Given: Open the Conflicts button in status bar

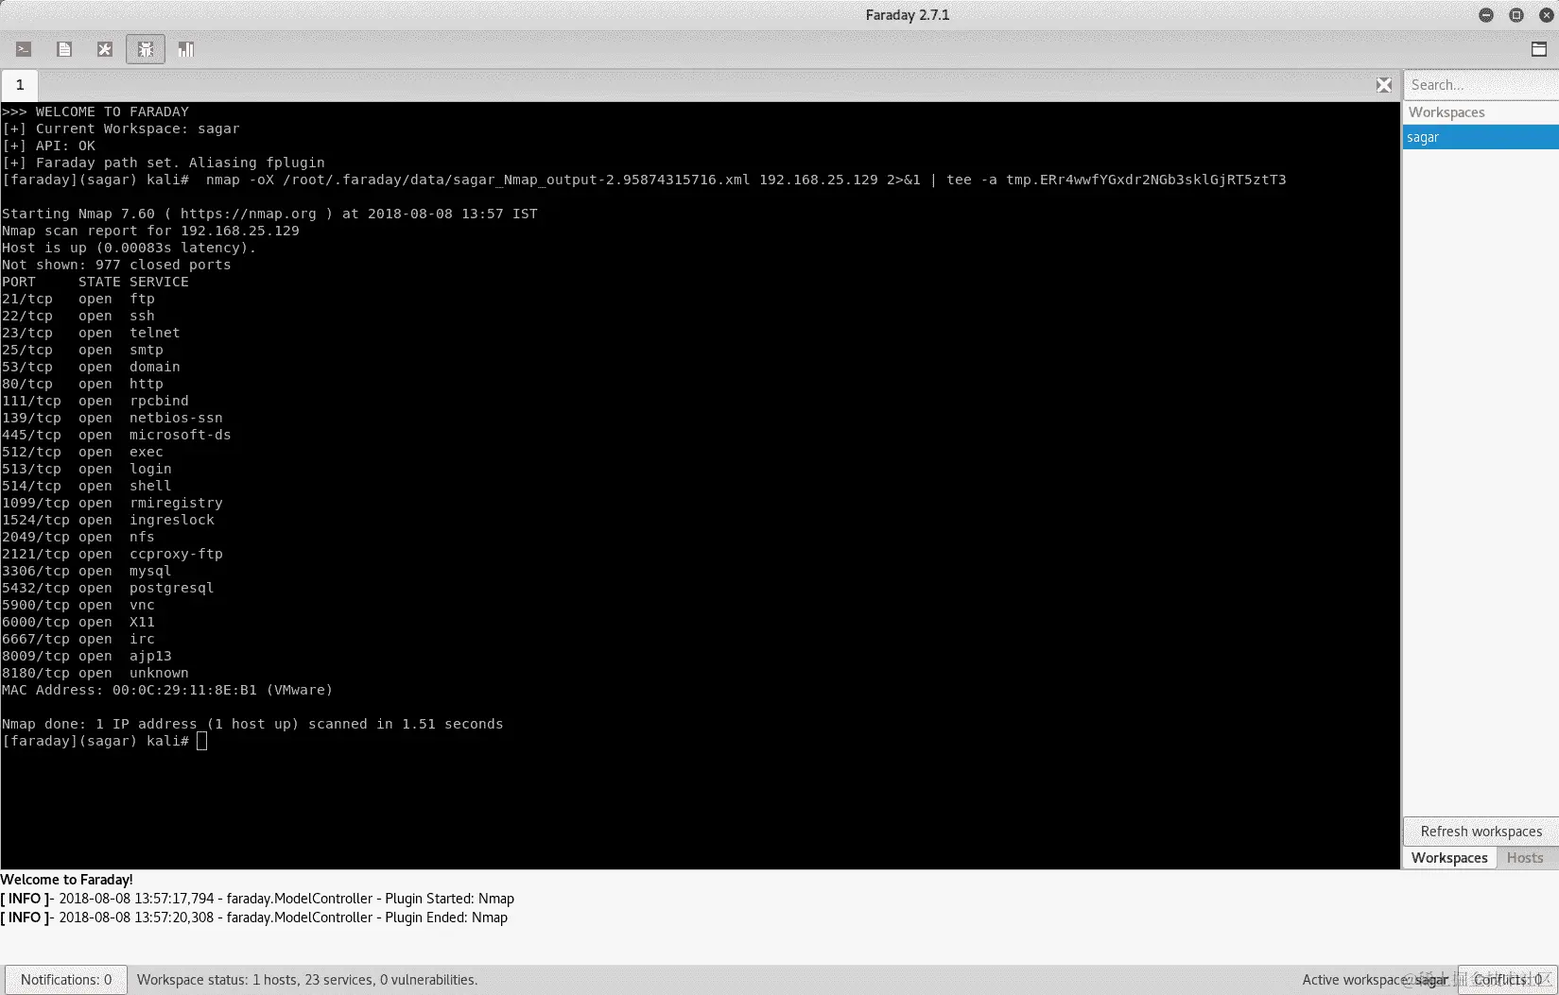Looking at the screenshot, I should (1508, 980).
